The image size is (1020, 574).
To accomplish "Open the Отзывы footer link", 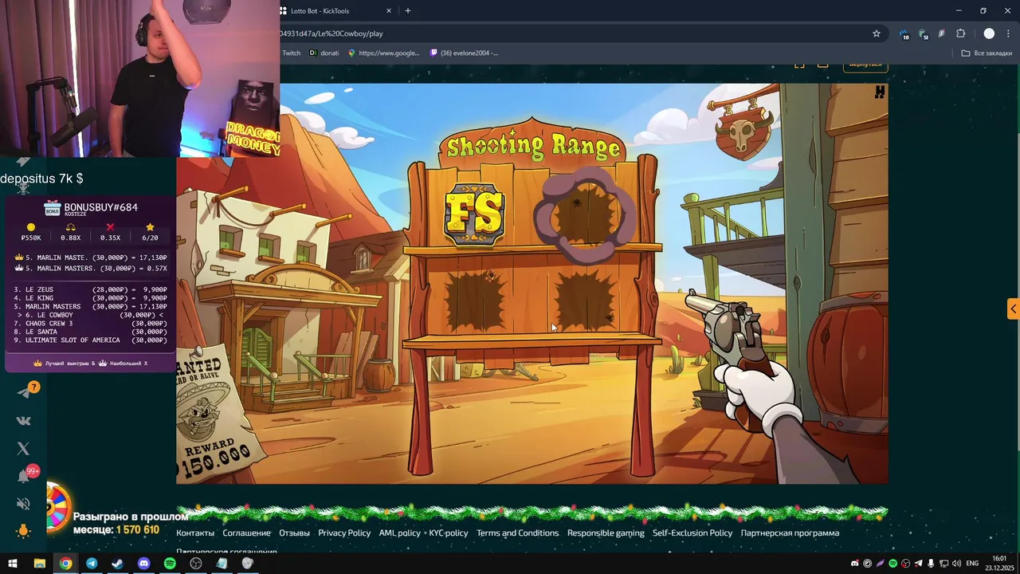I will point(294,533).
